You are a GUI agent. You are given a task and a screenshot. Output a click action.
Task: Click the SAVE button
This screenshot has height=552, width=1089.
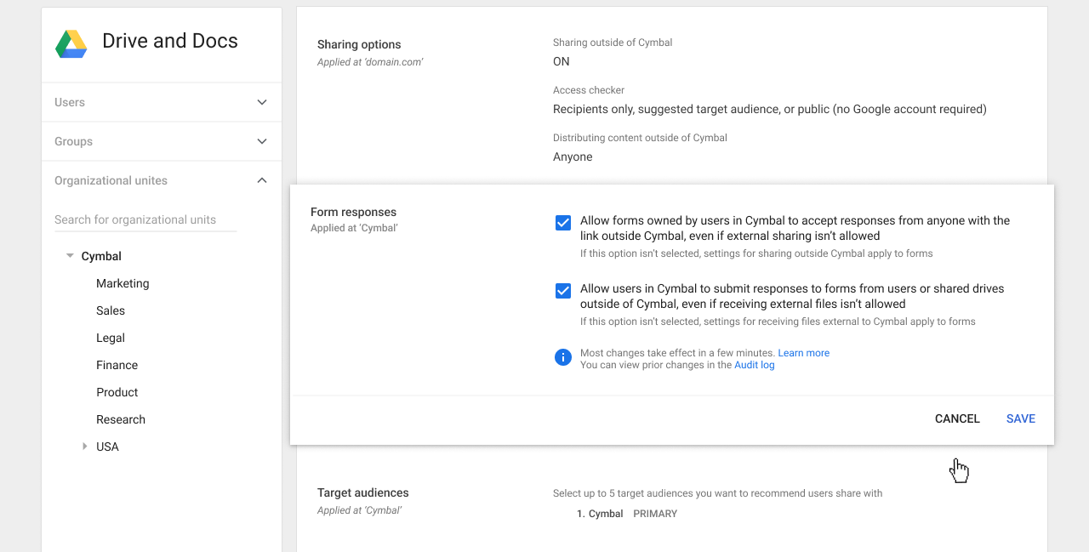[1021, 418]
